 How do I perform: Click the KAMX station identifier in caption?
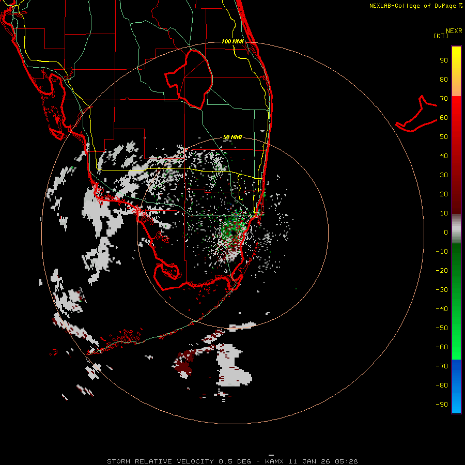tap(274, 461)
